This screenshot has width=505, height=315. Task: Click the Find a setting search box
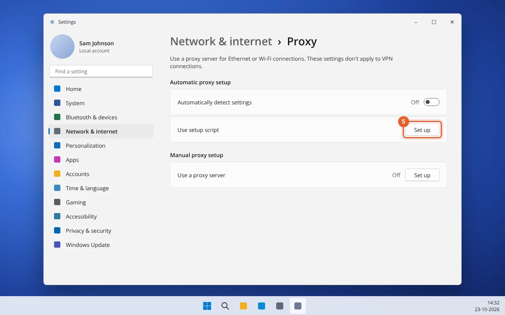pos(101,71)
